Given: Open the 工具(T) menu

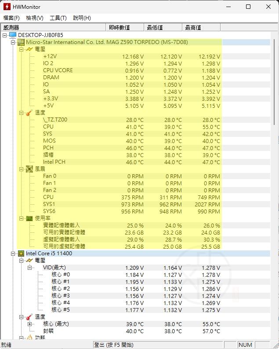Looking at the screenshot, I should click(x=58, y=18).
